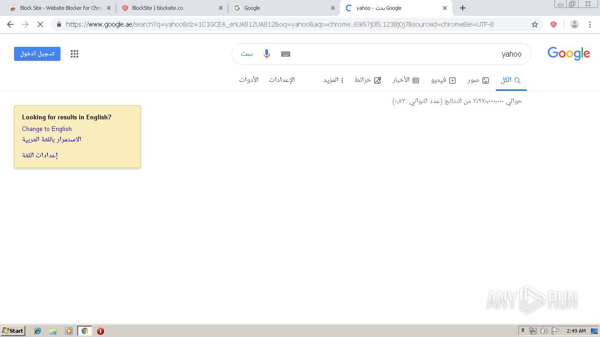Click the result count text
Viewport: 600px width, 337px height.
click(x=457, y=101)
